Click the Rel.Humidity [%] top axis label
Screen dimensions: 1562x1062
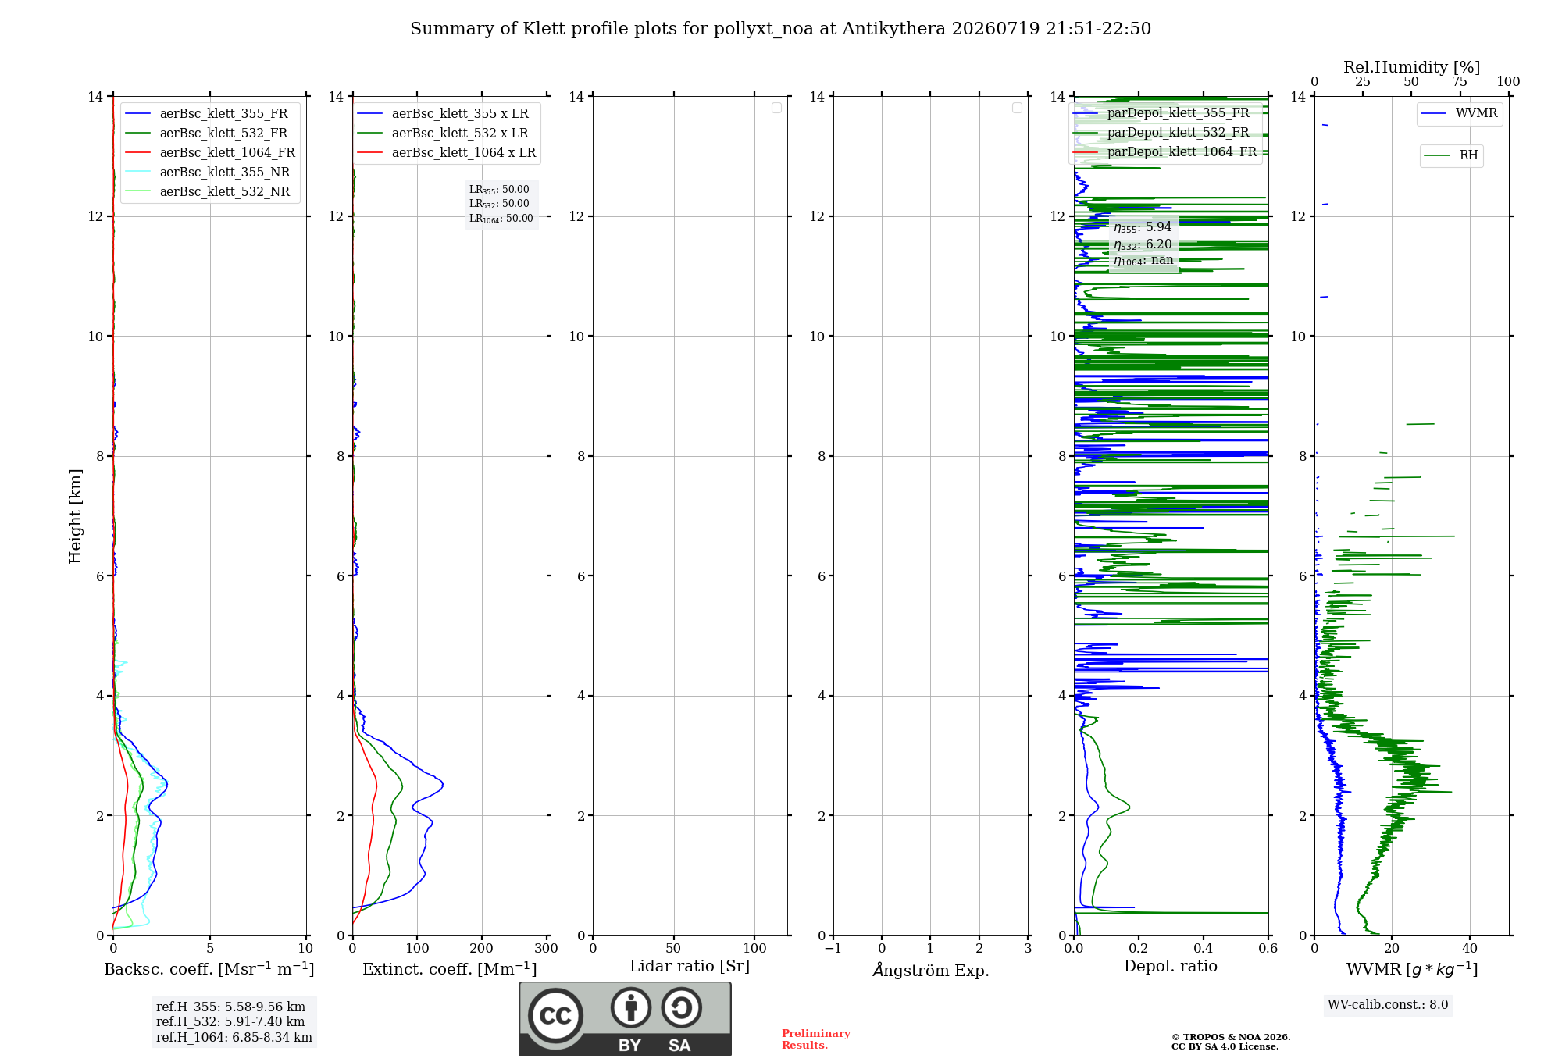[x=1411, y=67]
